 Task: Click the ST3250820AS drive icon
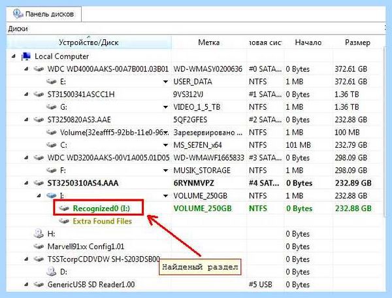39,120
